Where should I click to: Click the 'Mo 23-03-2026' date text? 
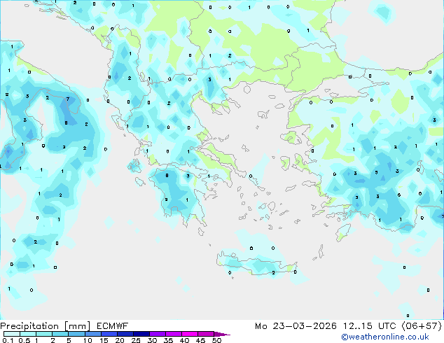point(296,326)
